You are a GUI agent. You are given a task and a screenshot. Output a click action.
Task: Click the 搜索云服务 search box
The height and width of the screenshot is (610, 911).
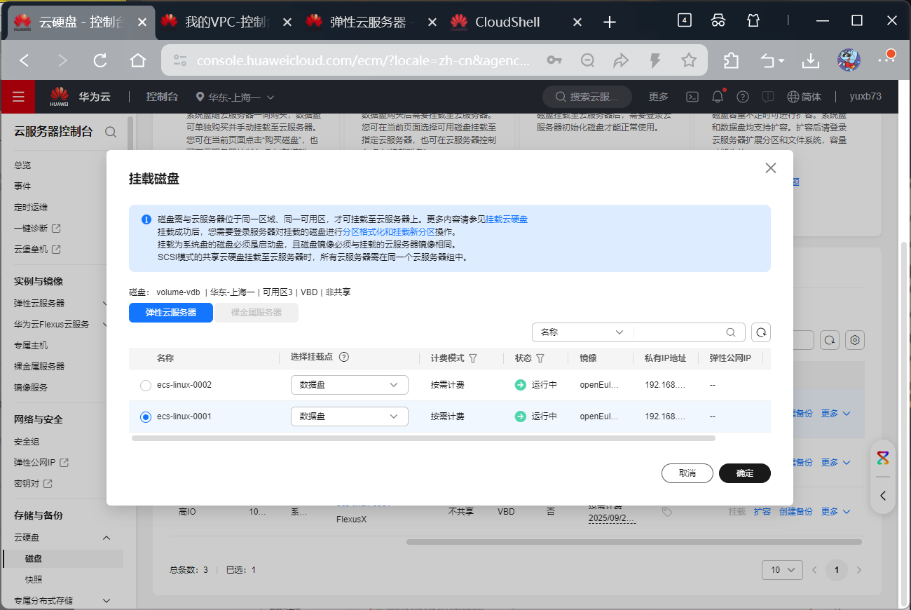[x=587, y=97]
